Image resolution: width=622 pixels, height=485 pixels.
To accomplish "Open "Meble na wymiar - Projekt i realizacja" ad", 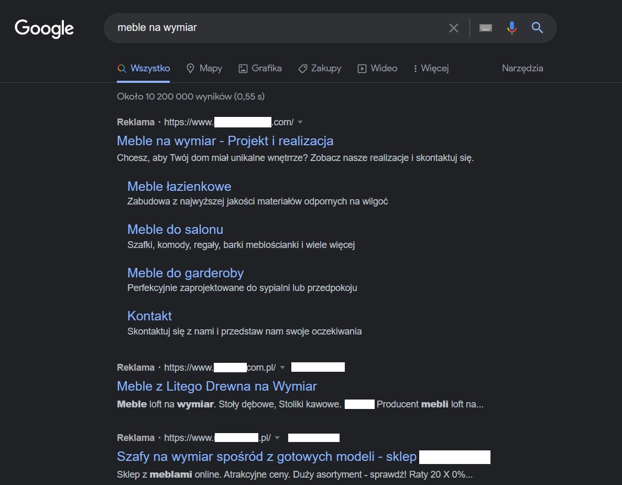I will tap(225, 141).
